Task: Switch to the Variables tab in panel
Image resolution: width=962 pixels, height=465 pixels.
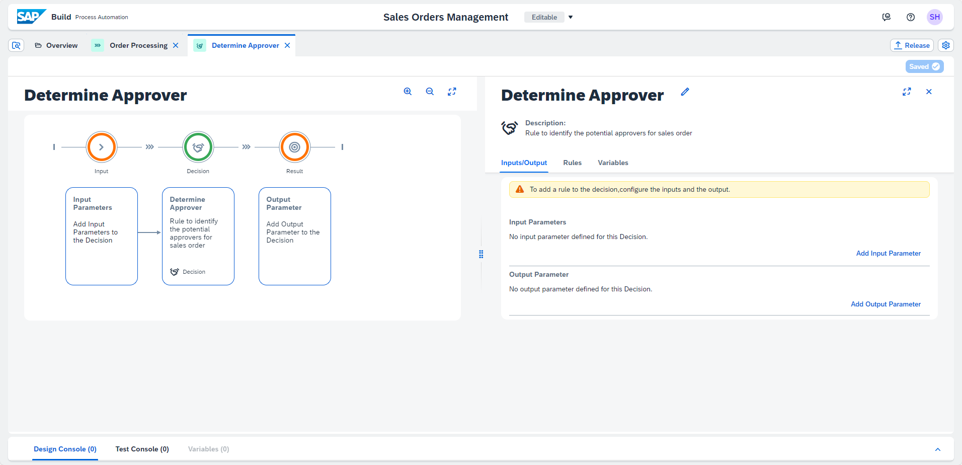Action: [x=613, y=163]
